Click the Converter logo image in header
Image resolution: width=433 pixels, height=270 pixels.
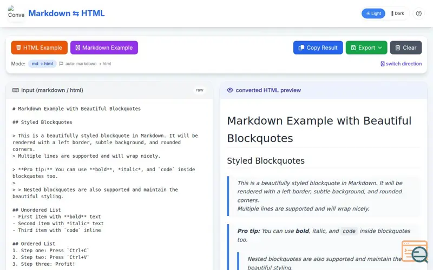(x=16, y=13)
